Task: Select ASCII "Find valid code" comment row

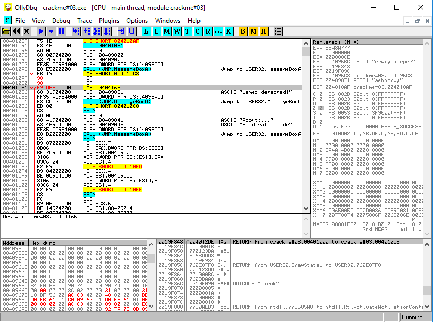Action: pos(256,125)
